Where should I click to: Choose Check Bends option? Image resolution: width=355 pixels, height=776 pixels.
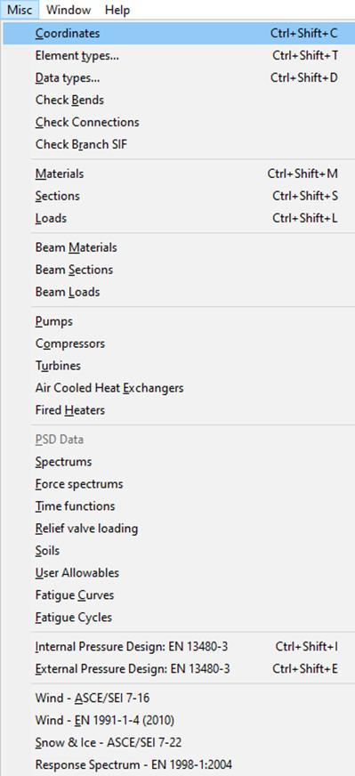(x=179, y=100)
